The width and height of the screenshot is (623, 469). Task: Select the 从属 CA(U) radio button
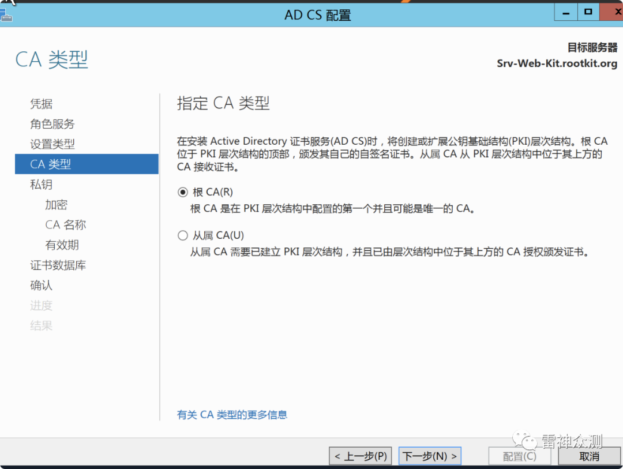point(182,236)
